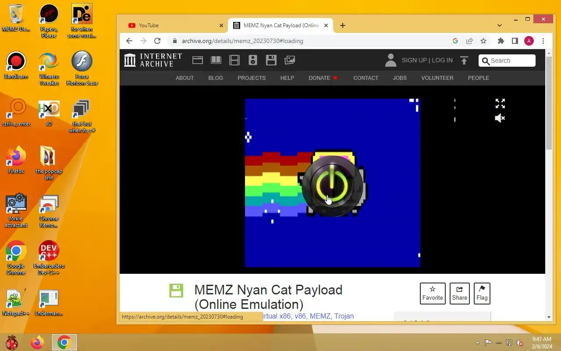Open a new Chrome tab
The height and width of the screenshot is (351, 561).
[343, 25]
